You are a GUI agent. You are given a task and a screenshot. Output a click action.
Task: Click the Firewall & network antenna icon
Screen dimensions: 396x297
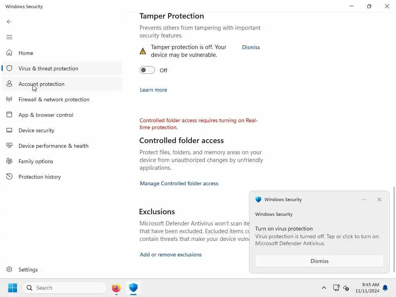(x=9, y=99)
